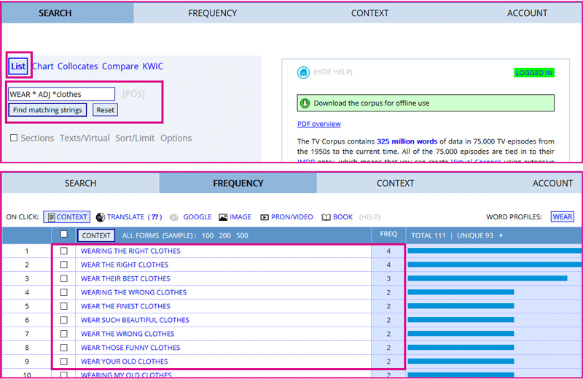Open the [POS] part-of-speech selector

coord(133,94)
